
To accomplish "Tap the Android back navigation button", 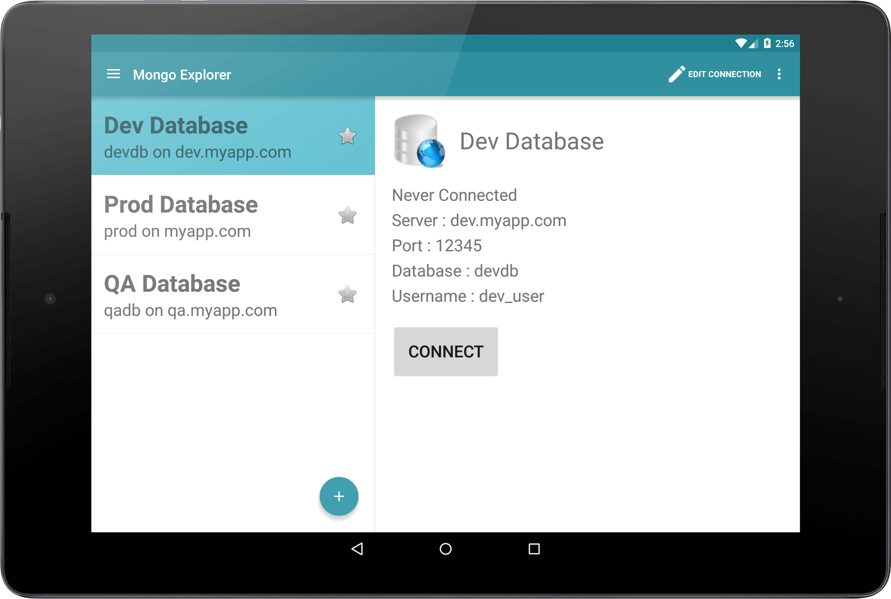I will pos(357,549).
